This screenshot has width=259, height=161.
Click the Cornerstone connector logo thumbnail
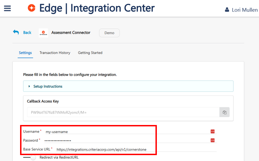43,33
